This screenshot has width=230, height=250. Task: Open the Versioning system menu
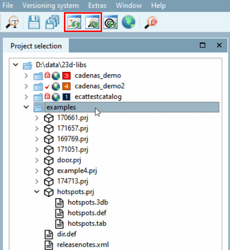click(x=50, y=6)
